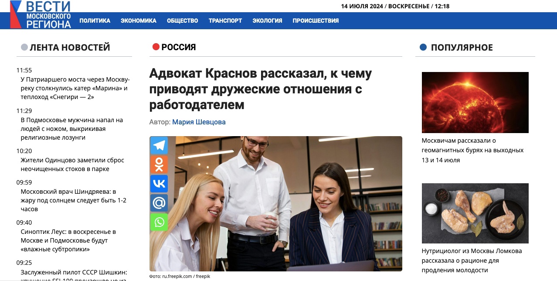
Task: Share the article on VK
Action: point(159,184)
